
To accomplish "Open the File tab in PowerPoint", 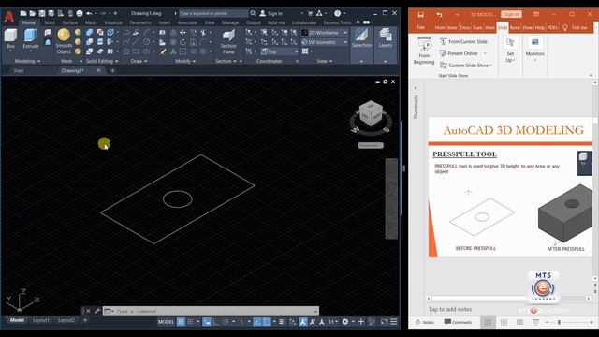I will click(x=420, y=27).
